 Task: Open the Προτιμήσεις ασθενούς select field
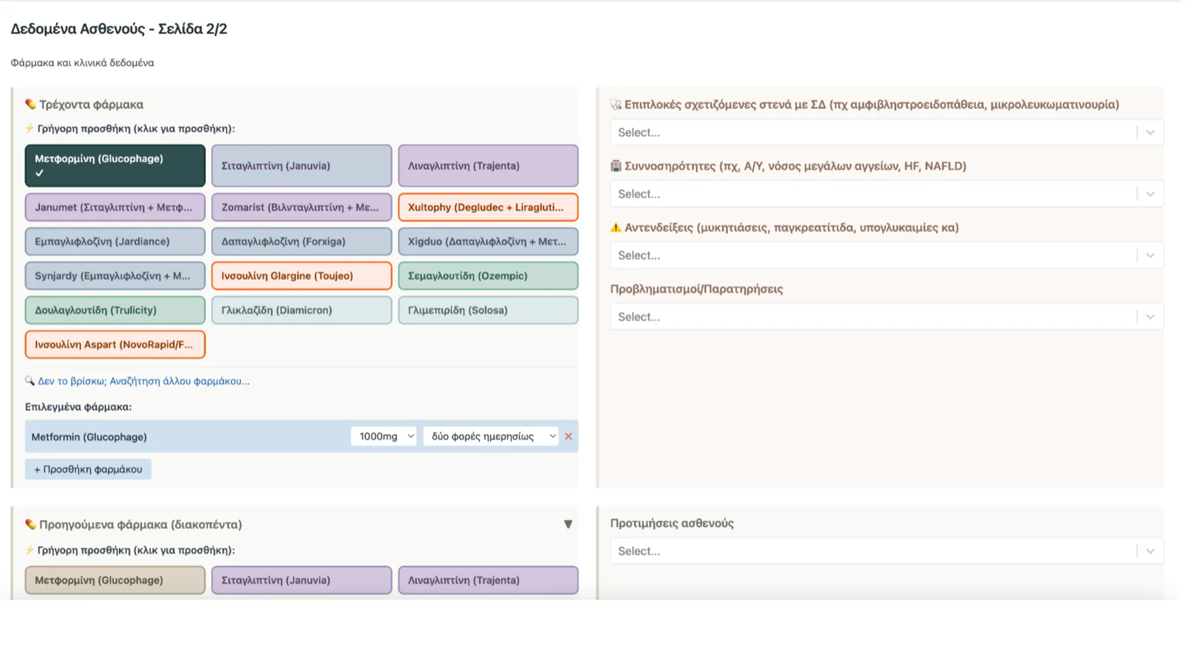coord(887,551)
